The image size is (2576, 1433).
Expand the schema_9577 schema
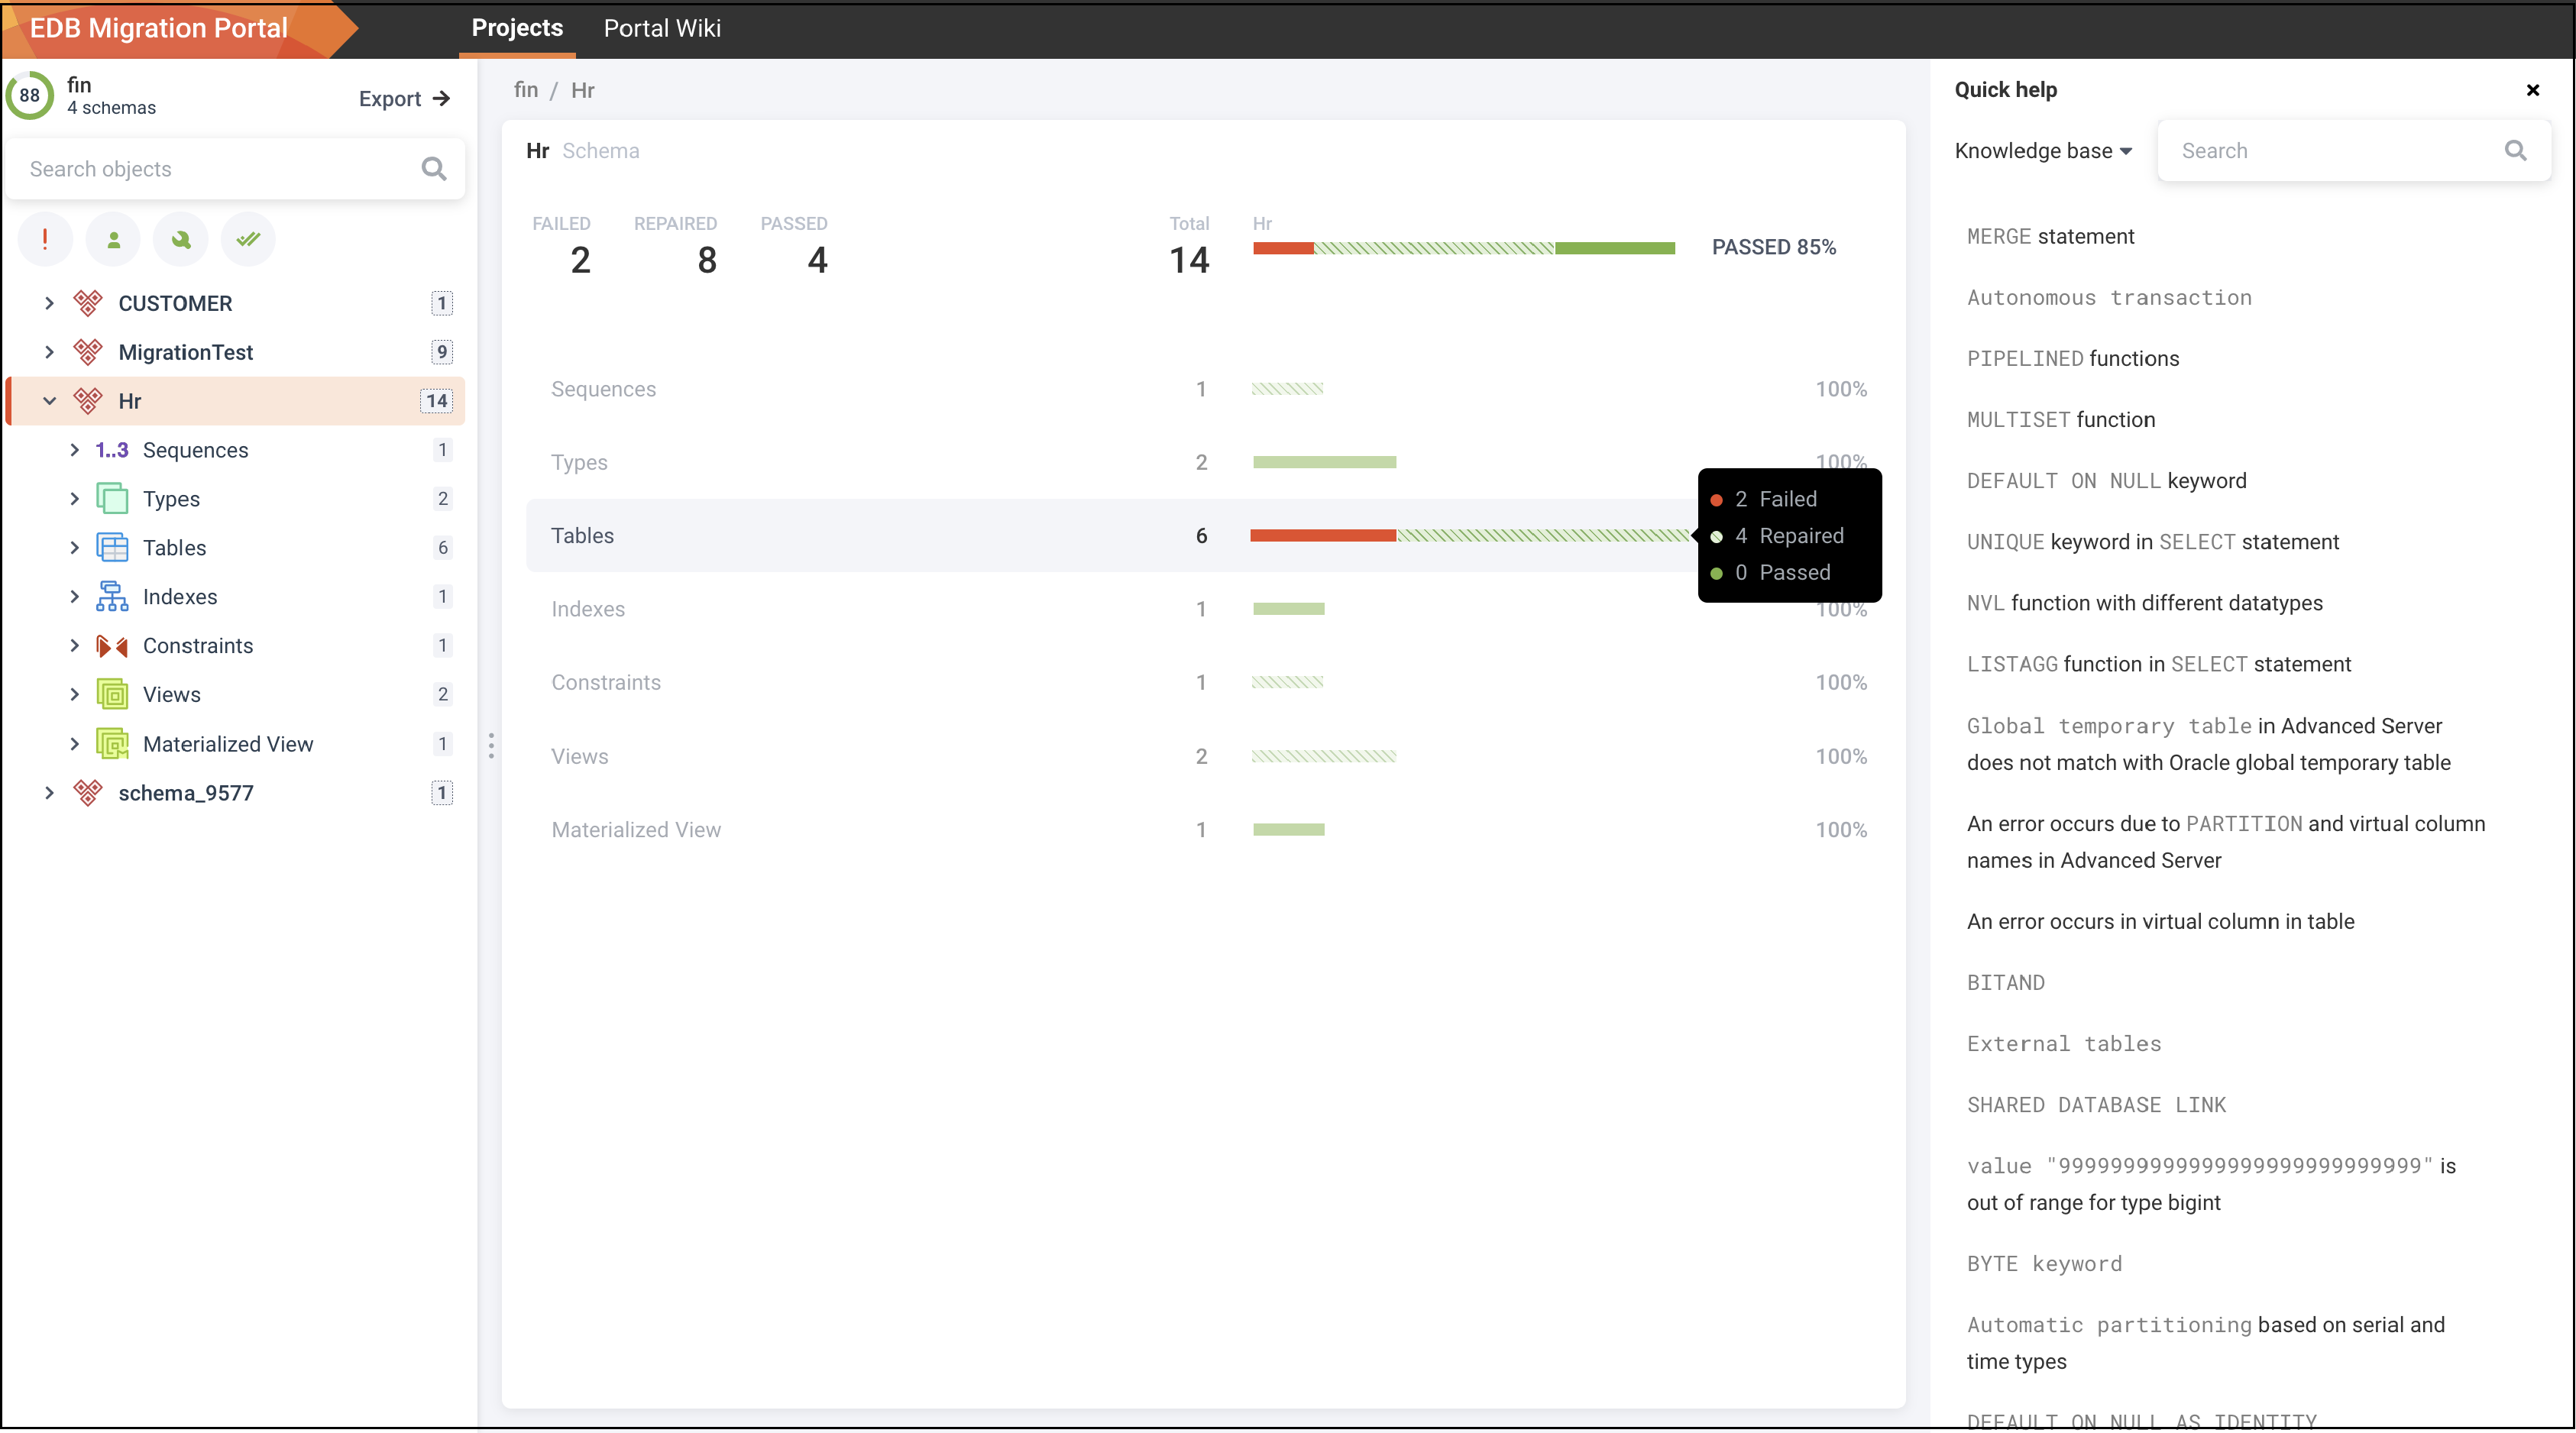tap(49, 792)
